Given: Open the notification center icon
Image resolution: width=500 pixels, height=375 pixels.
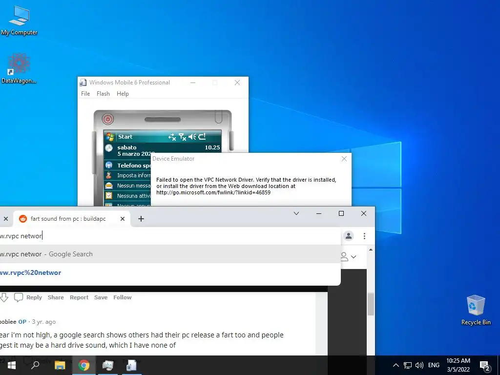Looking at the screenshot, I should click(x=485, y=366).
